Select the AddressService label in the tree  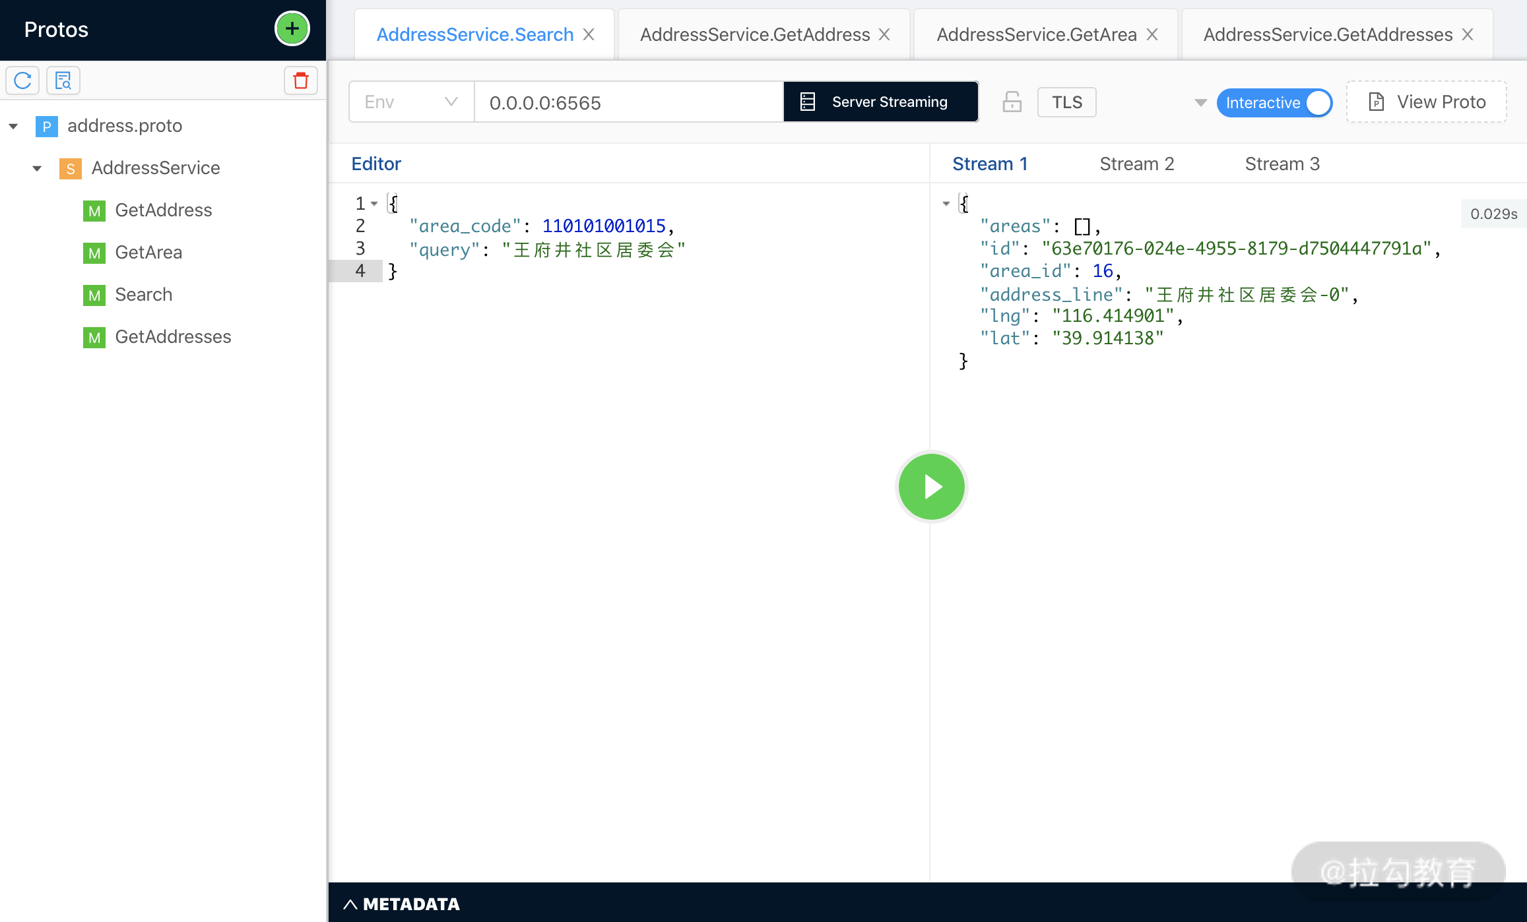[x=156, y=168]
